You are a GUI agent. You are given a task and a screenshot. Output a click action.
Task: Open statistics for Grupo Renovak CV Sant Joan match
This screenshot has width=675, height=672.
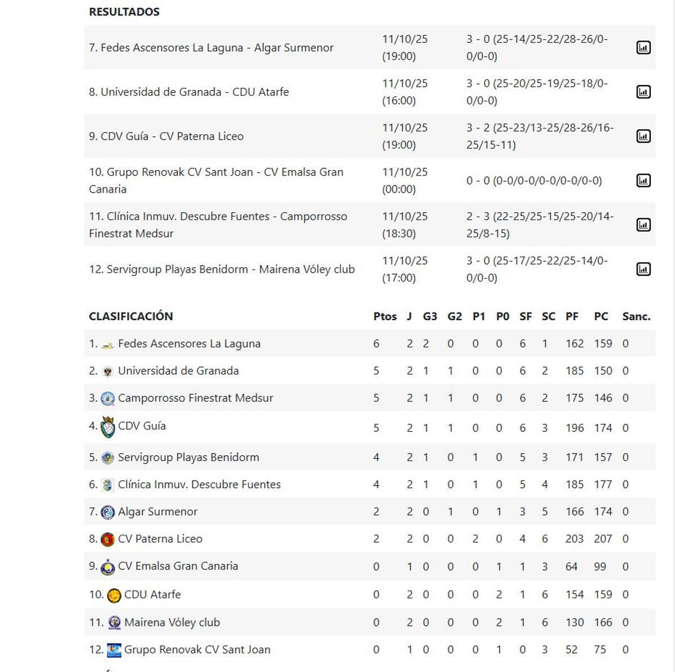643,180
